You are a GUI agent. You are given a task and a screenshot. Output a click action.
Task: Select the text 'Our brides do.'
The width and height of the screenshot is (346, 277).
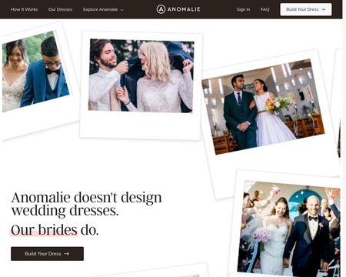(x=55, y=230)
